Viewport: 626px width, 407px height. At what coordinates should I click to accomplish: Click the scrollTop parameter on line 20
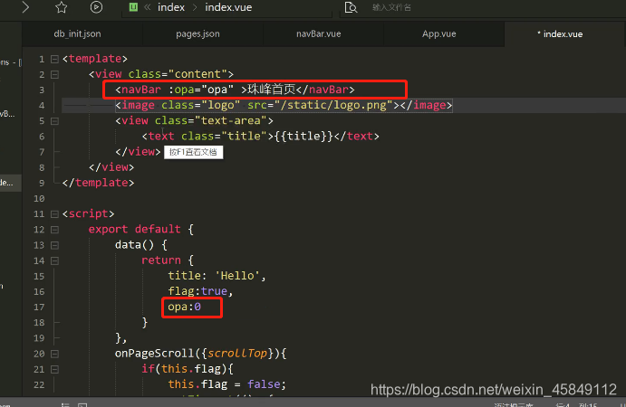(x=237, y=354)
